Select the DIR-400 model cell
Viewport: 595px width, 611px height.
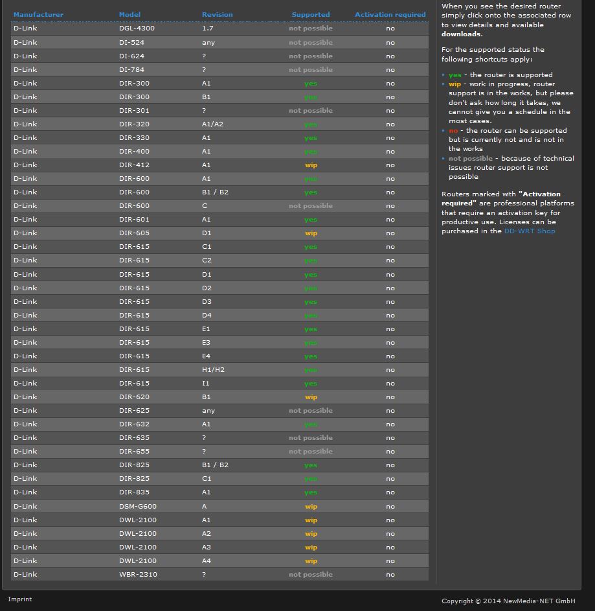[134, 151]
